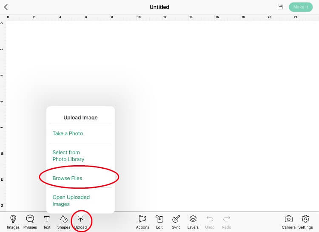Select the Text tool
Screen dimensions: 319x232
[x=47, y=222]
